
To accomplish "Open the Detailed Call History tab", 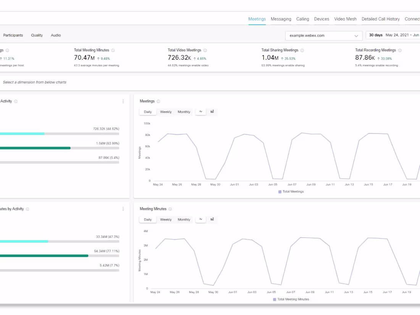I will point(380,19).
